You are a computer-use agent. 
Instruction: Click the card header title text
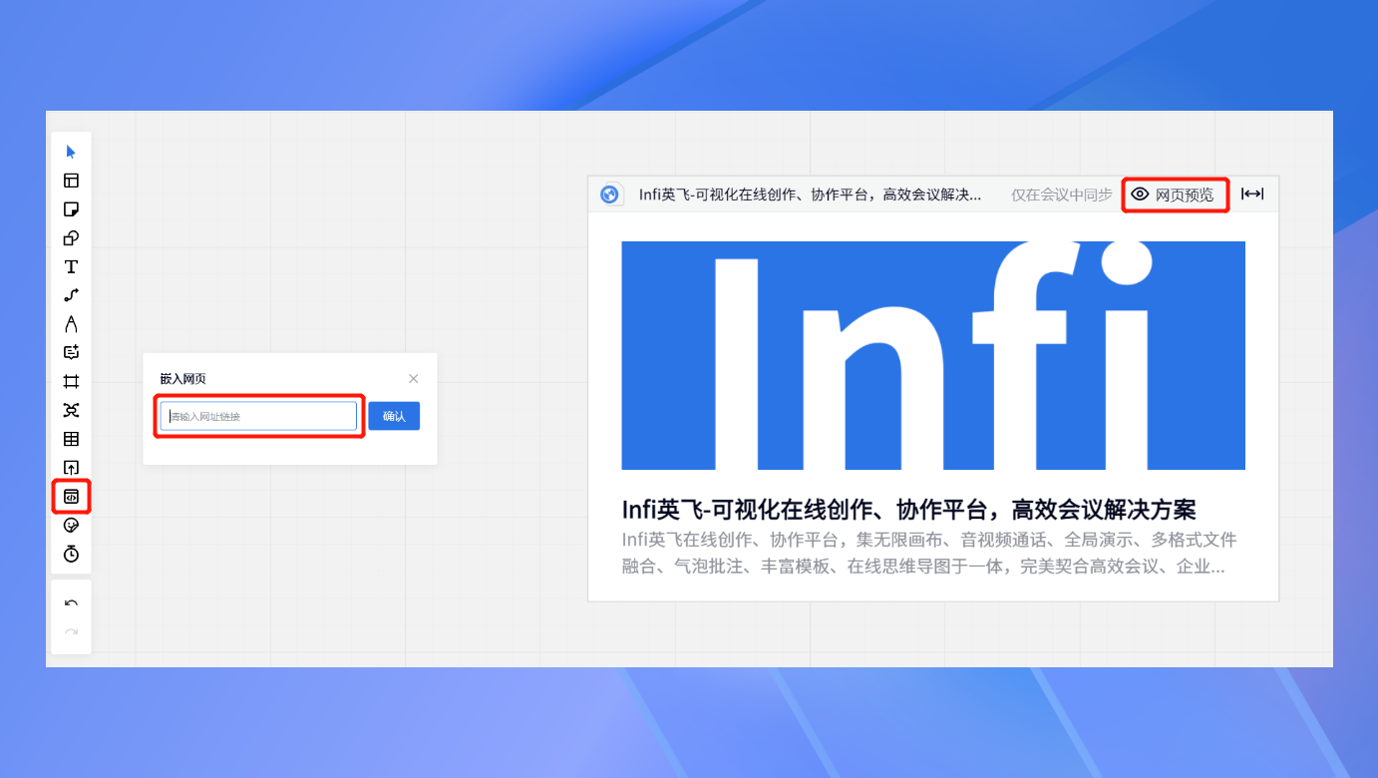pos(811,194)
